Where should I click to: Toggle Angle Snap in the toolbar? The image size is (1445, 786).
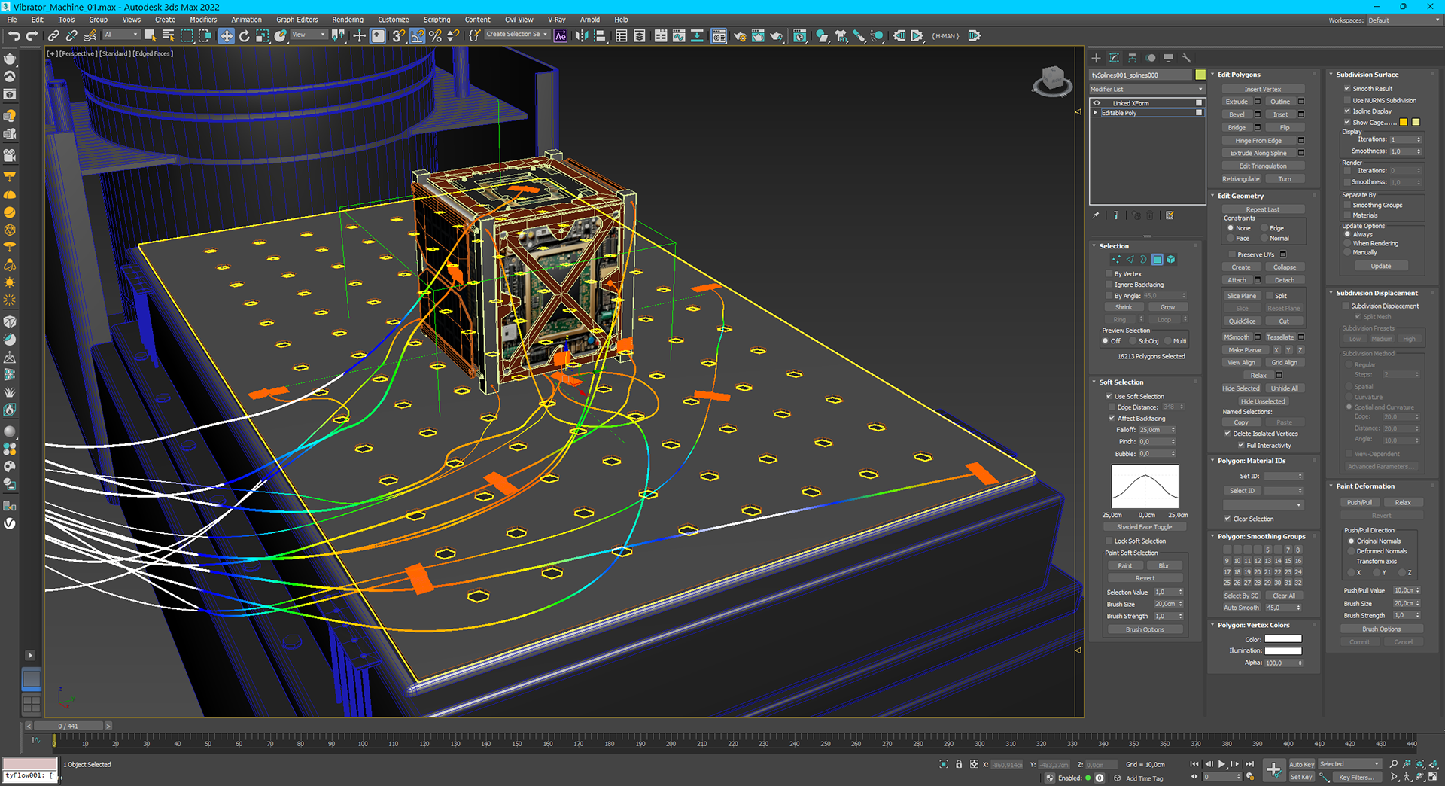(417, 36)
